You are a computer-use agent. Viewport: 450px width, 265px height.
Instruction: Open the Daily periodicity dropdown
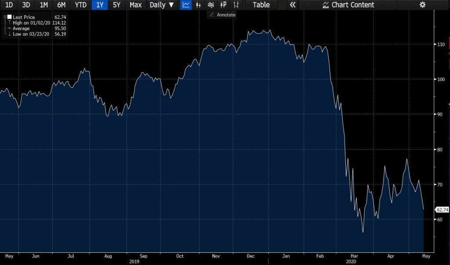pos(162,4)
